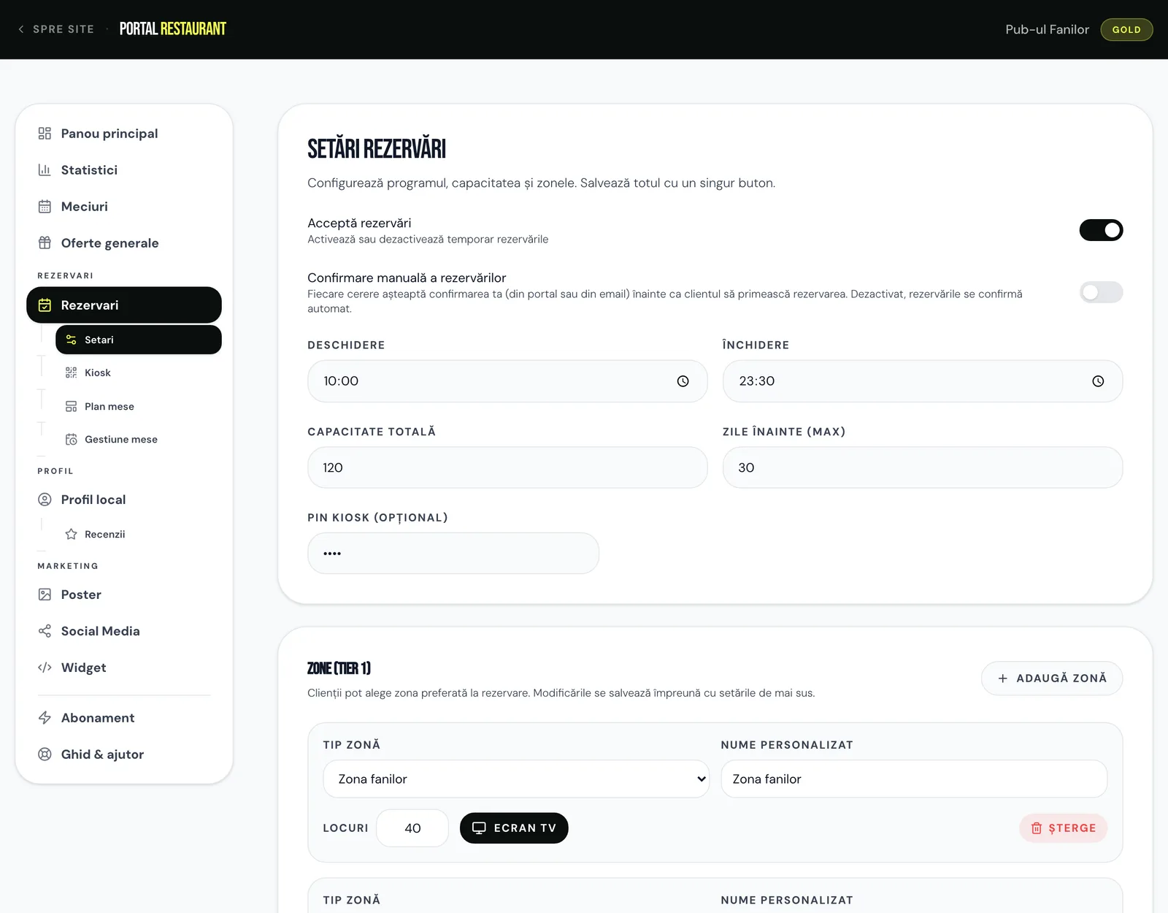
Task: Click the clock icon in Închidere field
Action: point(1098,381)
